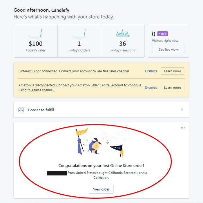Dismiss the Pinterest not connected notice
The height and width of the screenshot is (203, 203).
[x=151, y=71]
